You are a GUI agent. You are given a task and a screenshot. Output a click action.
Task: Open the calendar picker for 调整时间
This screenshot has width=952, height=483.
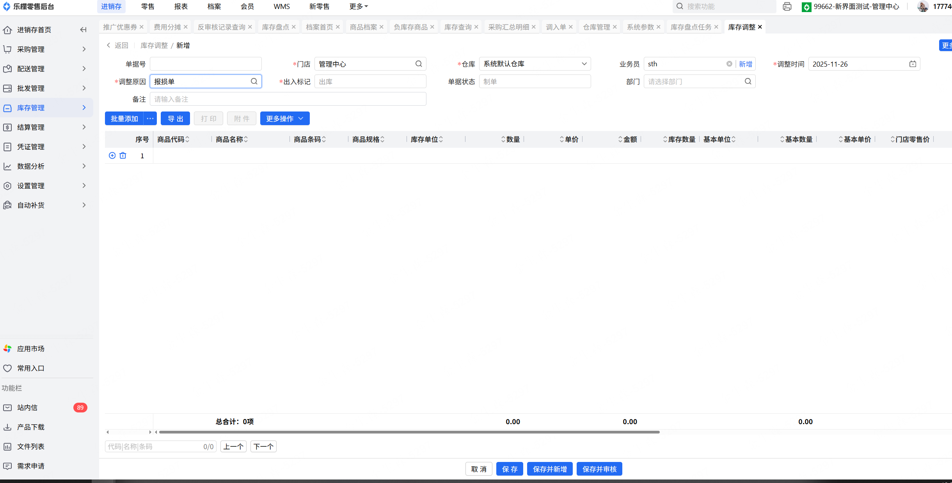913,64
